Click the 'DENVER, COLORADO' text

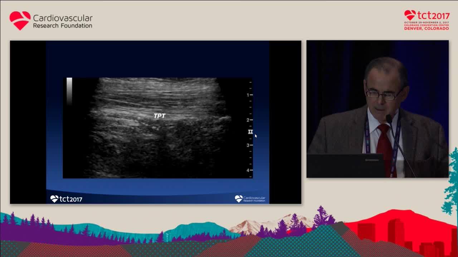(x=426, y=28)
